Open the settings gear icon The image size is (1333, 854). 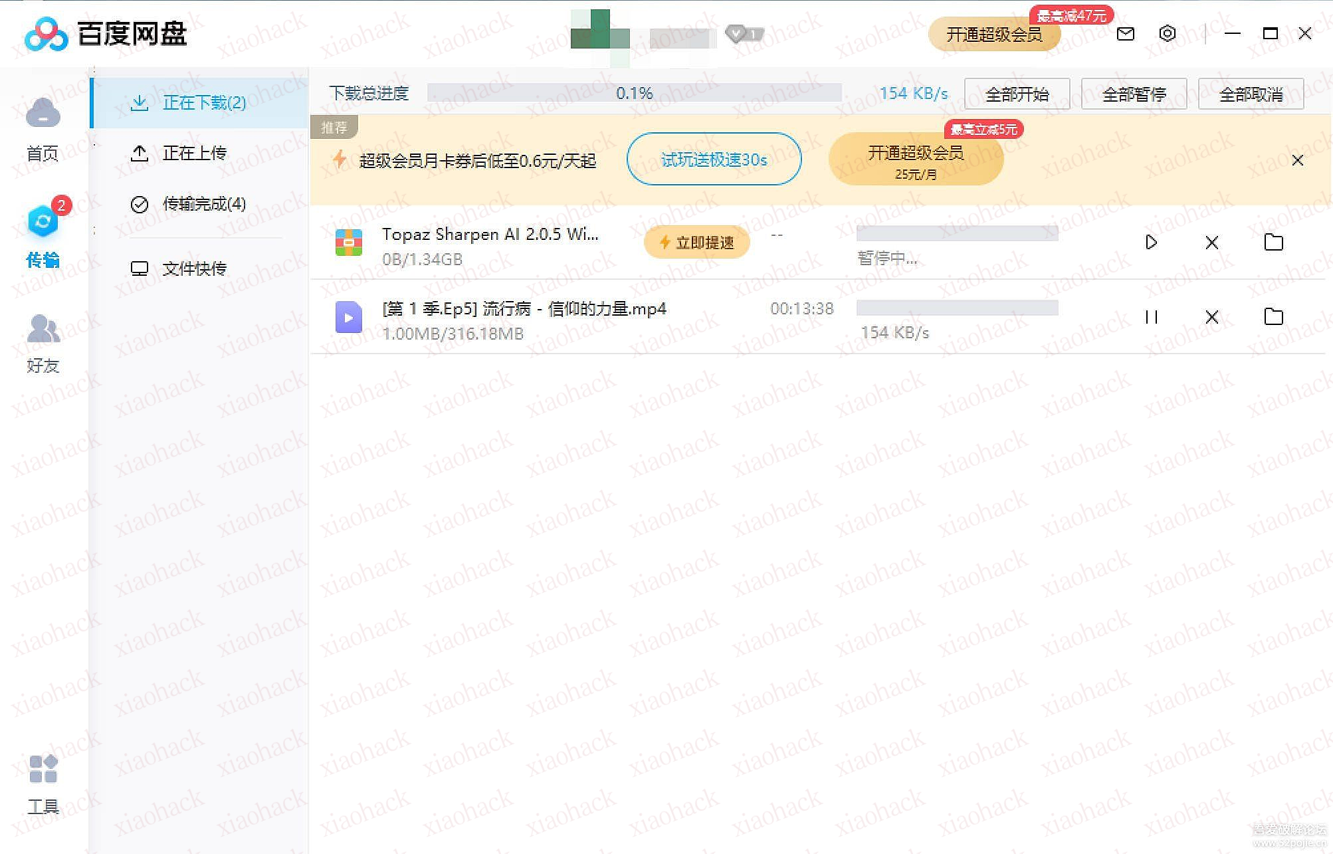pos(1167,33)
